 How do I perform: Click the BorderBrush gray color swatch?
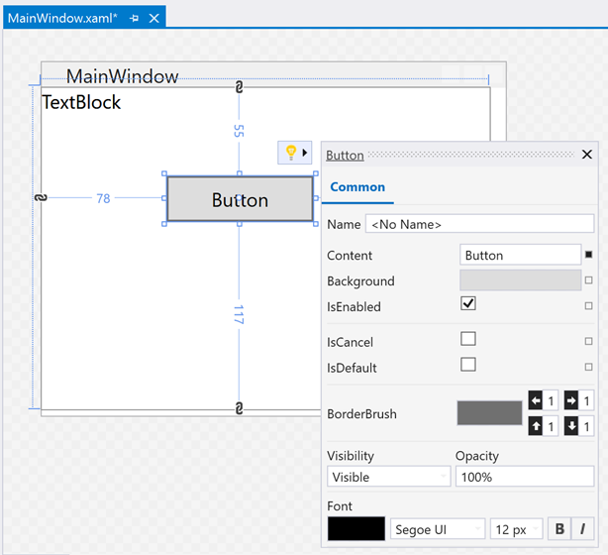click(489, 412)
